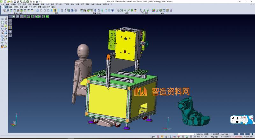Click the ? help menu item
This screenshot has height=139, width=255.
click(x=111, y=4)
